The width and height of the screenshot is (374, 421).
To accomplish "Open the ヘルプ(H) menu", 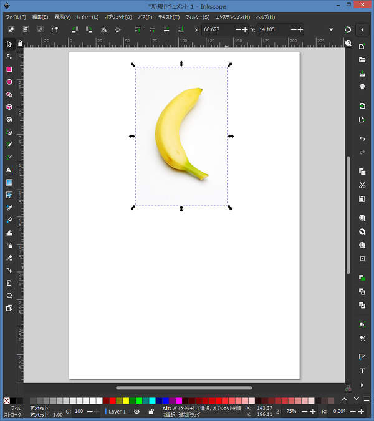I will pyautogui.click(x=266, y=17).
